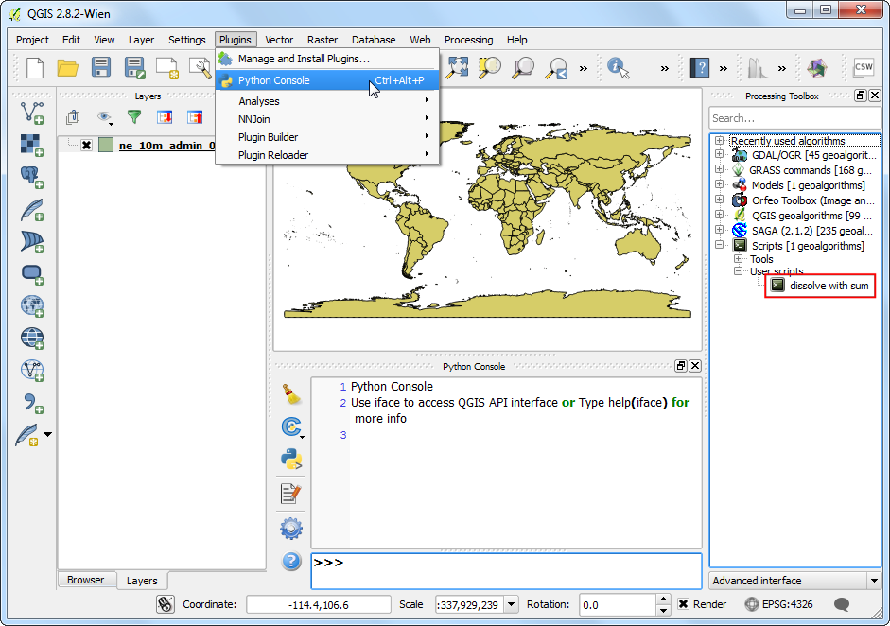Click Clear Console broom icon
The height and width of the screenshot is (626, 890).
(x=291, y=394)
